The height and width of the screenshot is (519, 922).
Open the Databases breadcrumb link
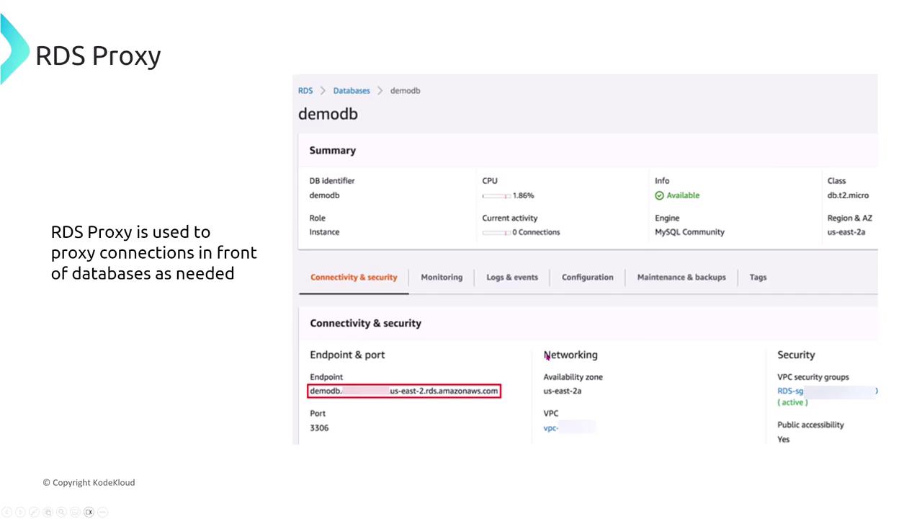coord(352,91)
